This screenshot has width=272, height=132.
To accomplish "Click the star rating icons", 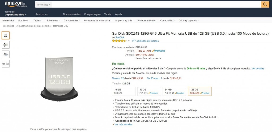I will click(x=119, y=41).
